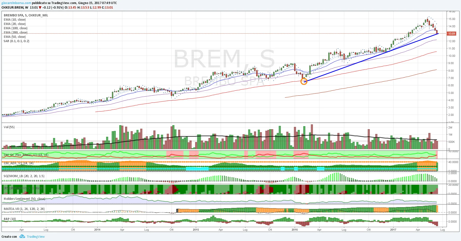Click the 12.00 level on the price axis
The width and height of the screenshot is (461, 241).
tap(452, 41)
